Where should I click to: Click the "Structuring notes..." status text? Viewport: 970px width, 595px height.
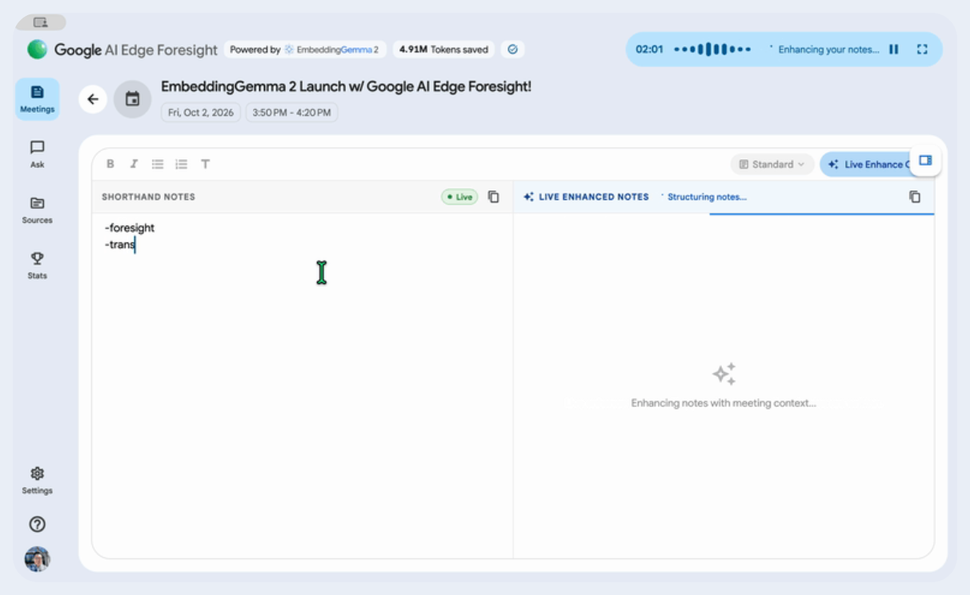click(x=707, y=197)
